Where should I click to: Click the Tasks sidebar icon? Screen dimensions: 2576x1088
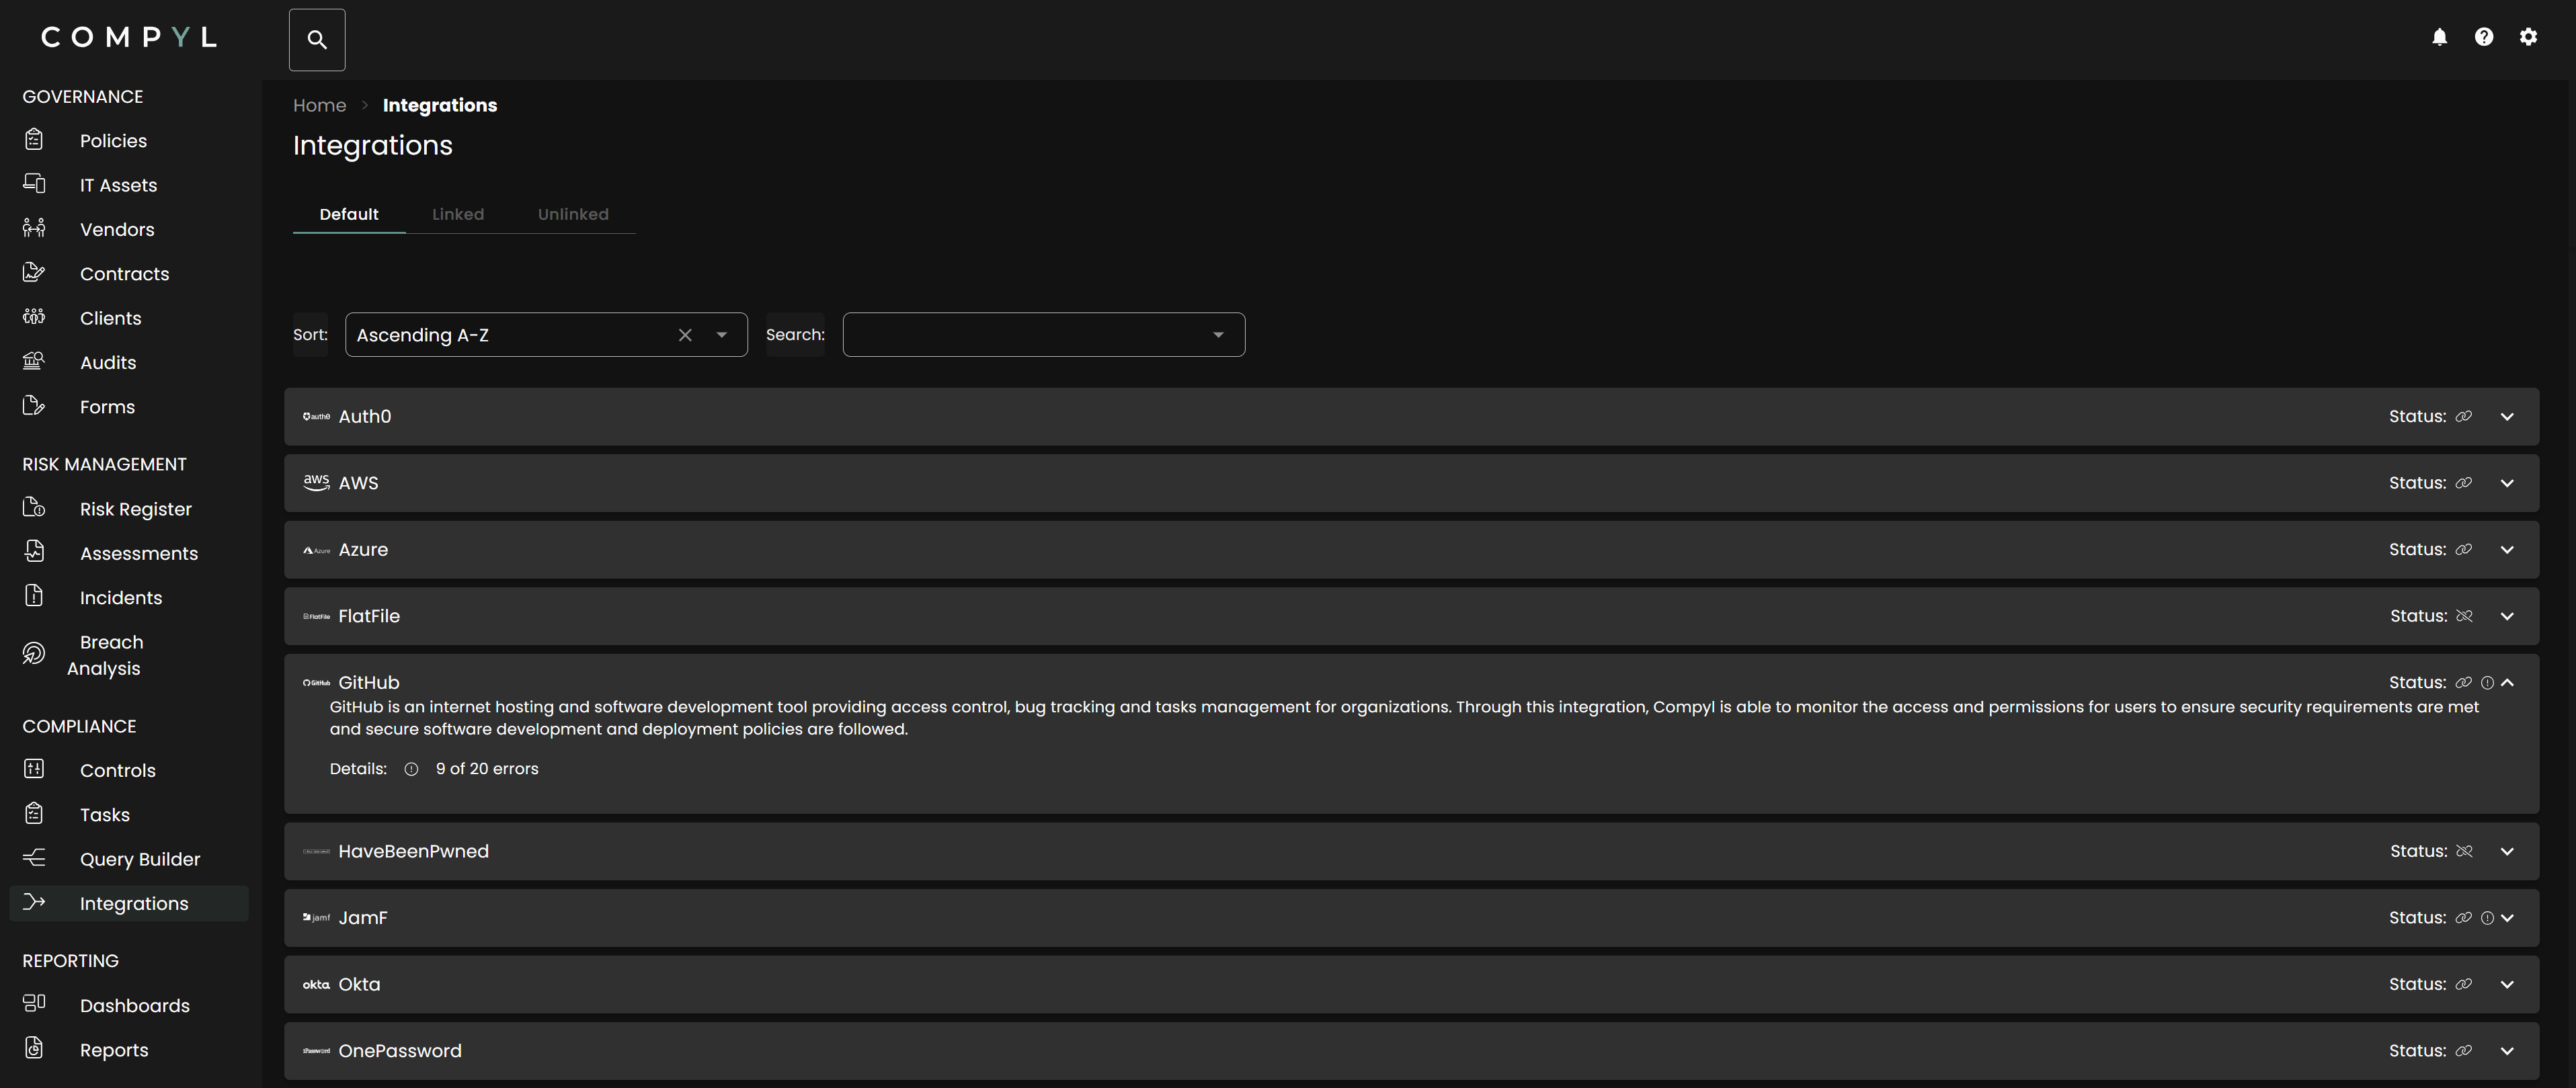pos(34,814)
